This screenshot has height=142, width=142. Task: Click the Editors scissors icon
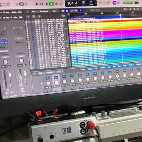[x=26, y=4]
